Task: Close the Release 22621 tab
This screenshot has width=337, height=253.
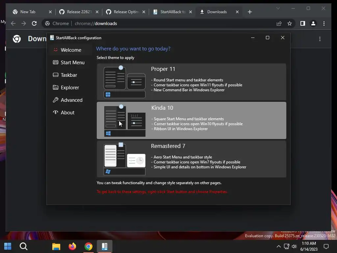Action: 97,12
